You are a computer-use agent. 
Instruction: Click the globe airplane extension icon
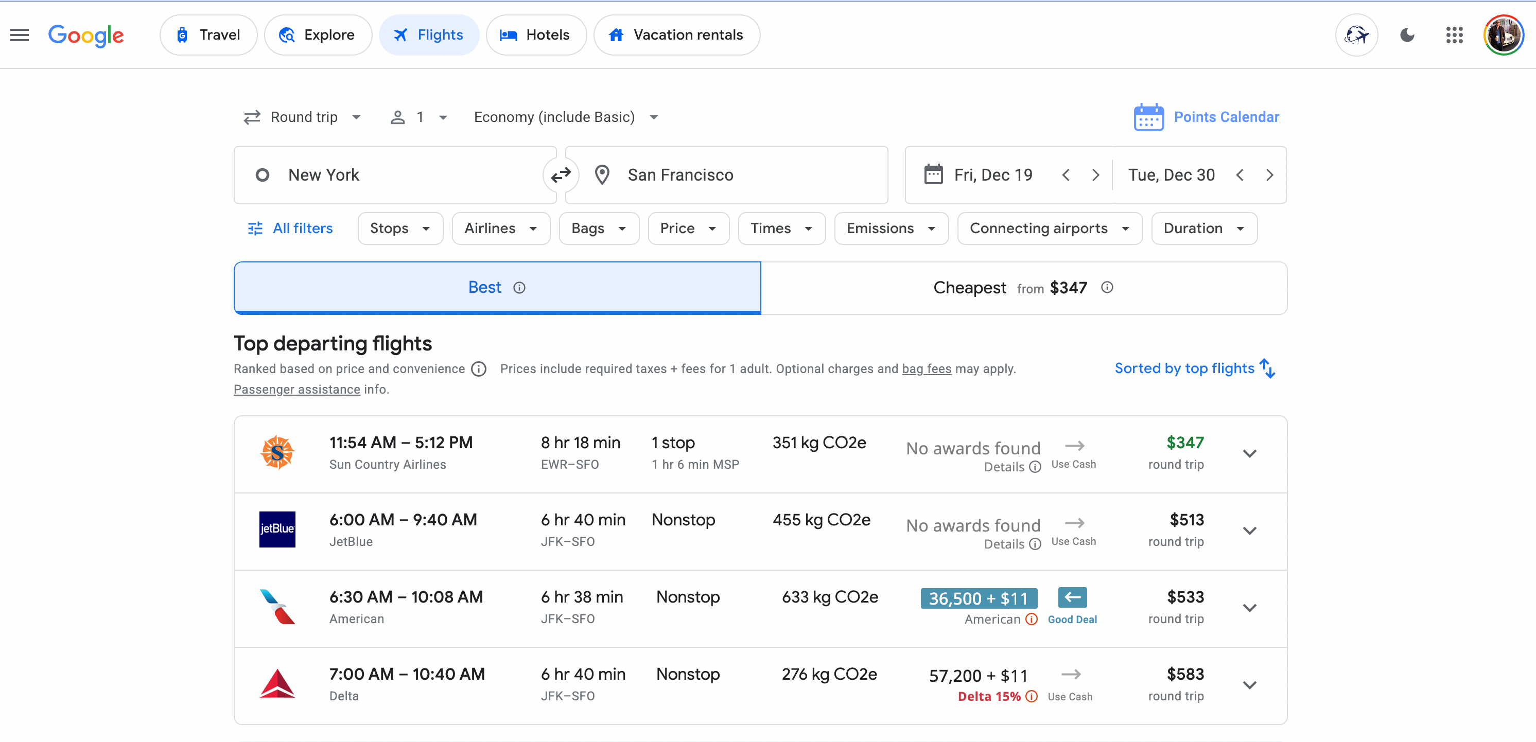pyautogui.click(x=1356, y=35)
